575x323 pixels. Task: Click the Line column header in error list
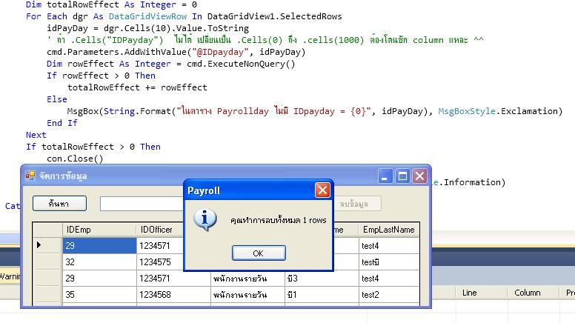coord(469,293)
